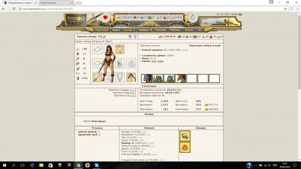Click the rainbow luck stat icon

tap(78, 68)
